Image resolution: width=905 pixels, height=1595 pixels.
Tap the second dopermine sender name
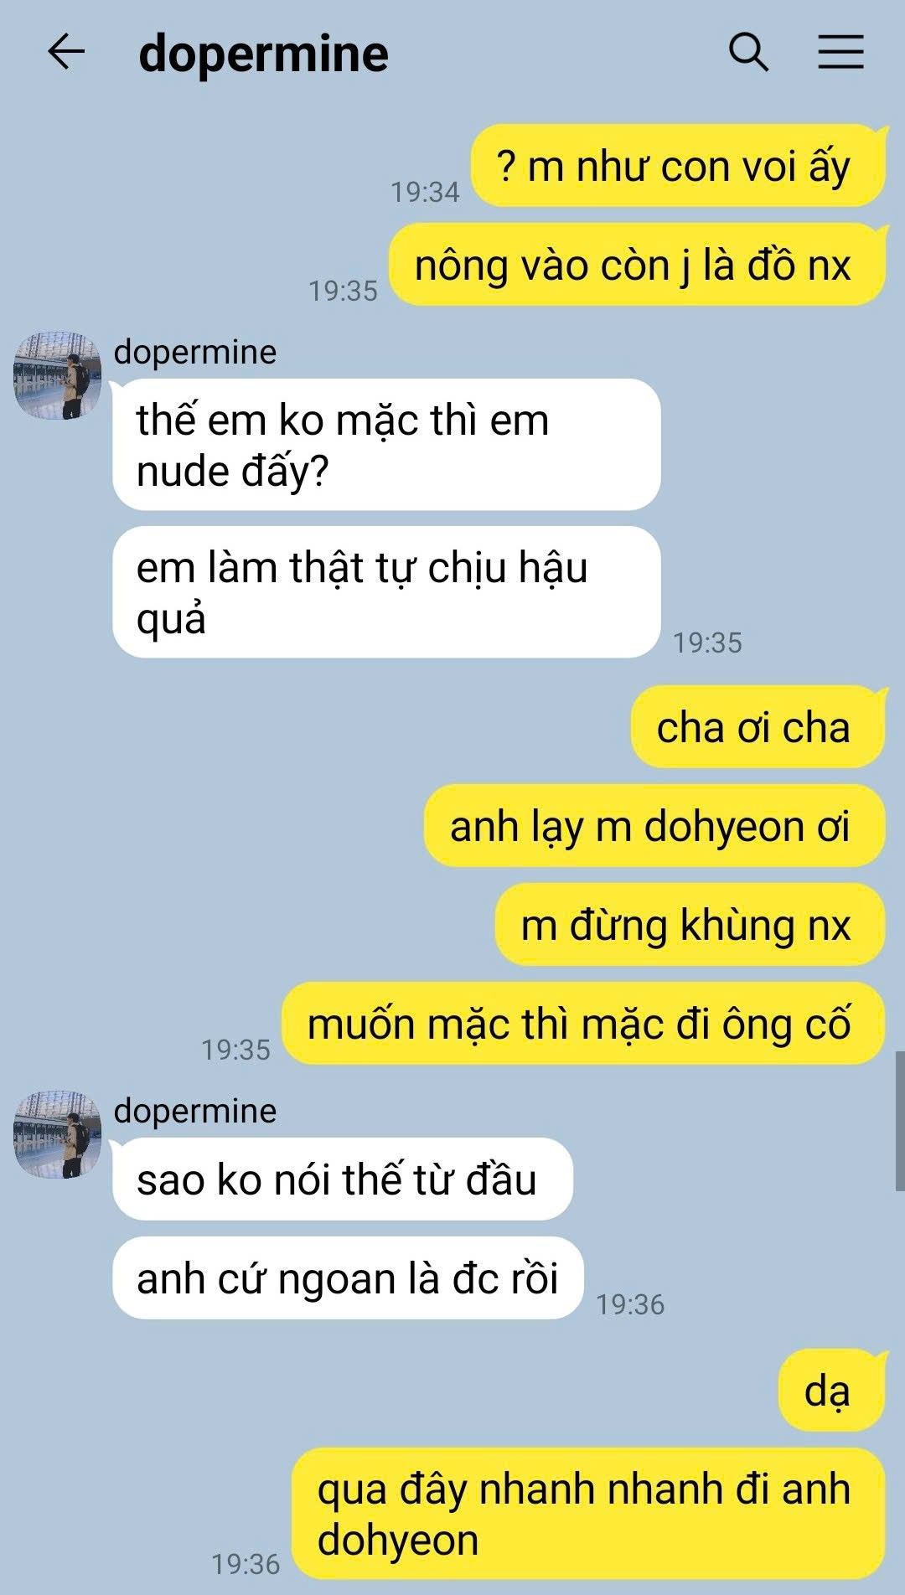coord(195,1111)
